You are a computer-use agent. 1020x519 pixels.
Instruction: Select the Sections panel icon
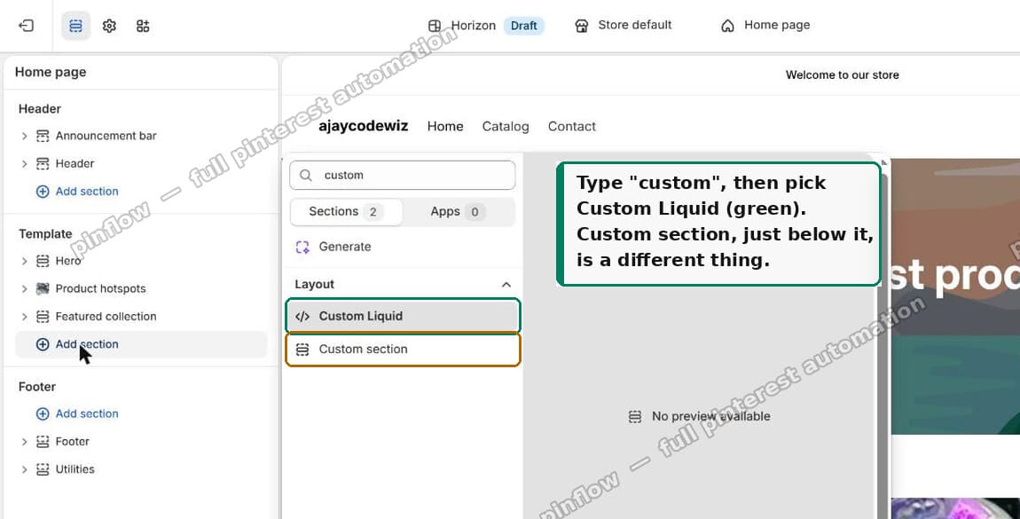[x=76, y=26]
